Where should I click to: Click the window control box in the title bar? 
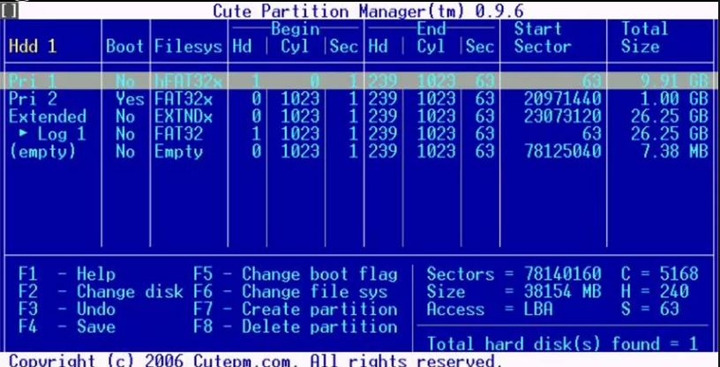coord(8,11)
